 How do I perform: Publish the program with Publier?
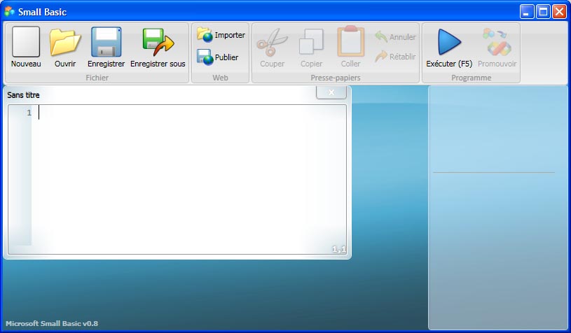[218, 57]
